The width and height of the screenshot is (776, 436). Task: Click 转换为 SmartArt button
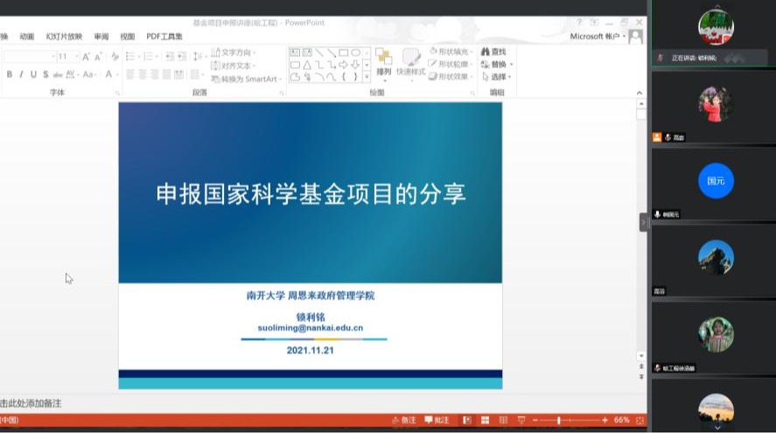point(243,79)
